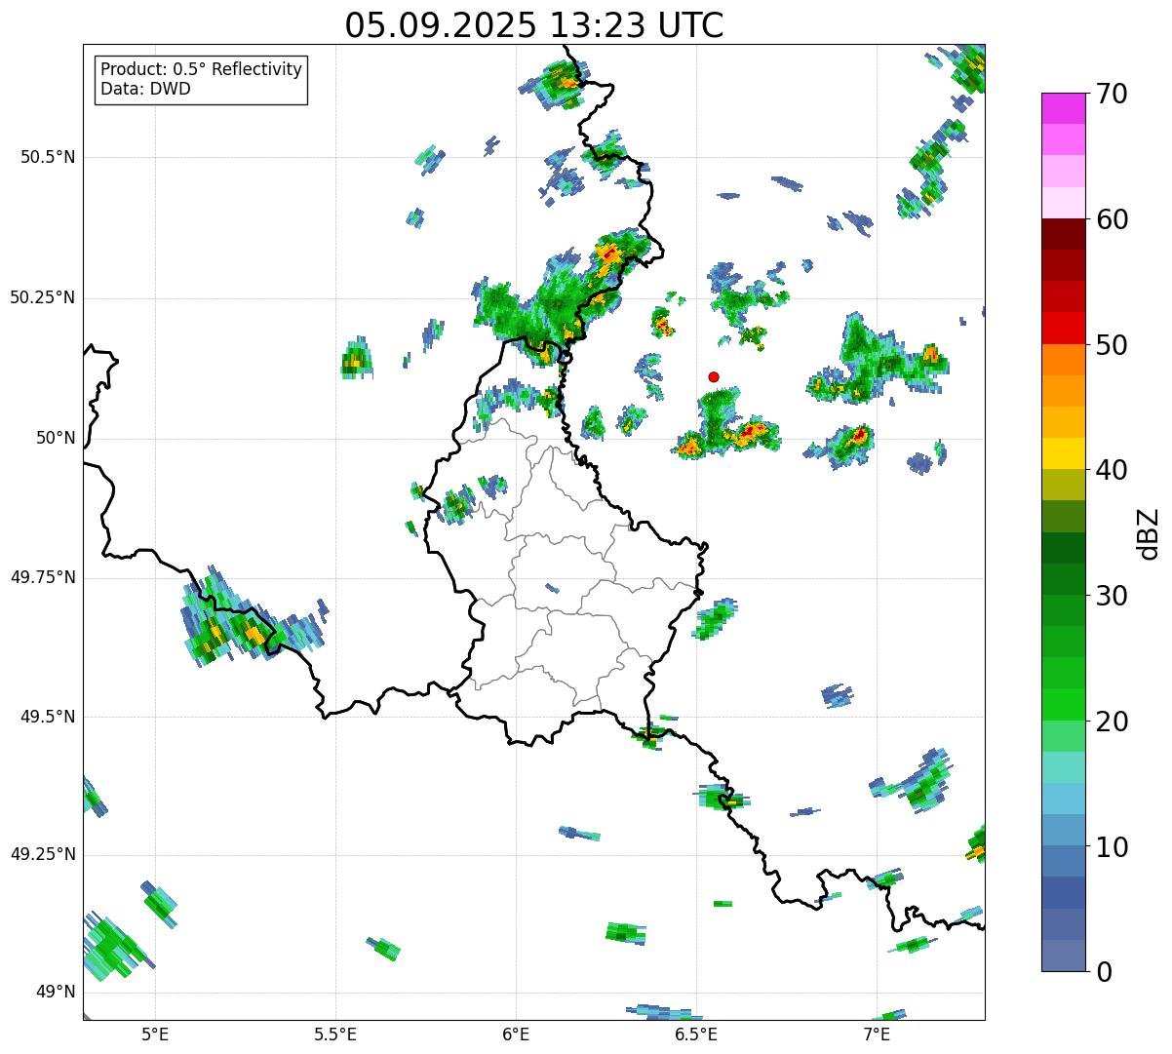
Task: Click the title 05.09.2025 13:23 UTC
Action: pos(534,25)
